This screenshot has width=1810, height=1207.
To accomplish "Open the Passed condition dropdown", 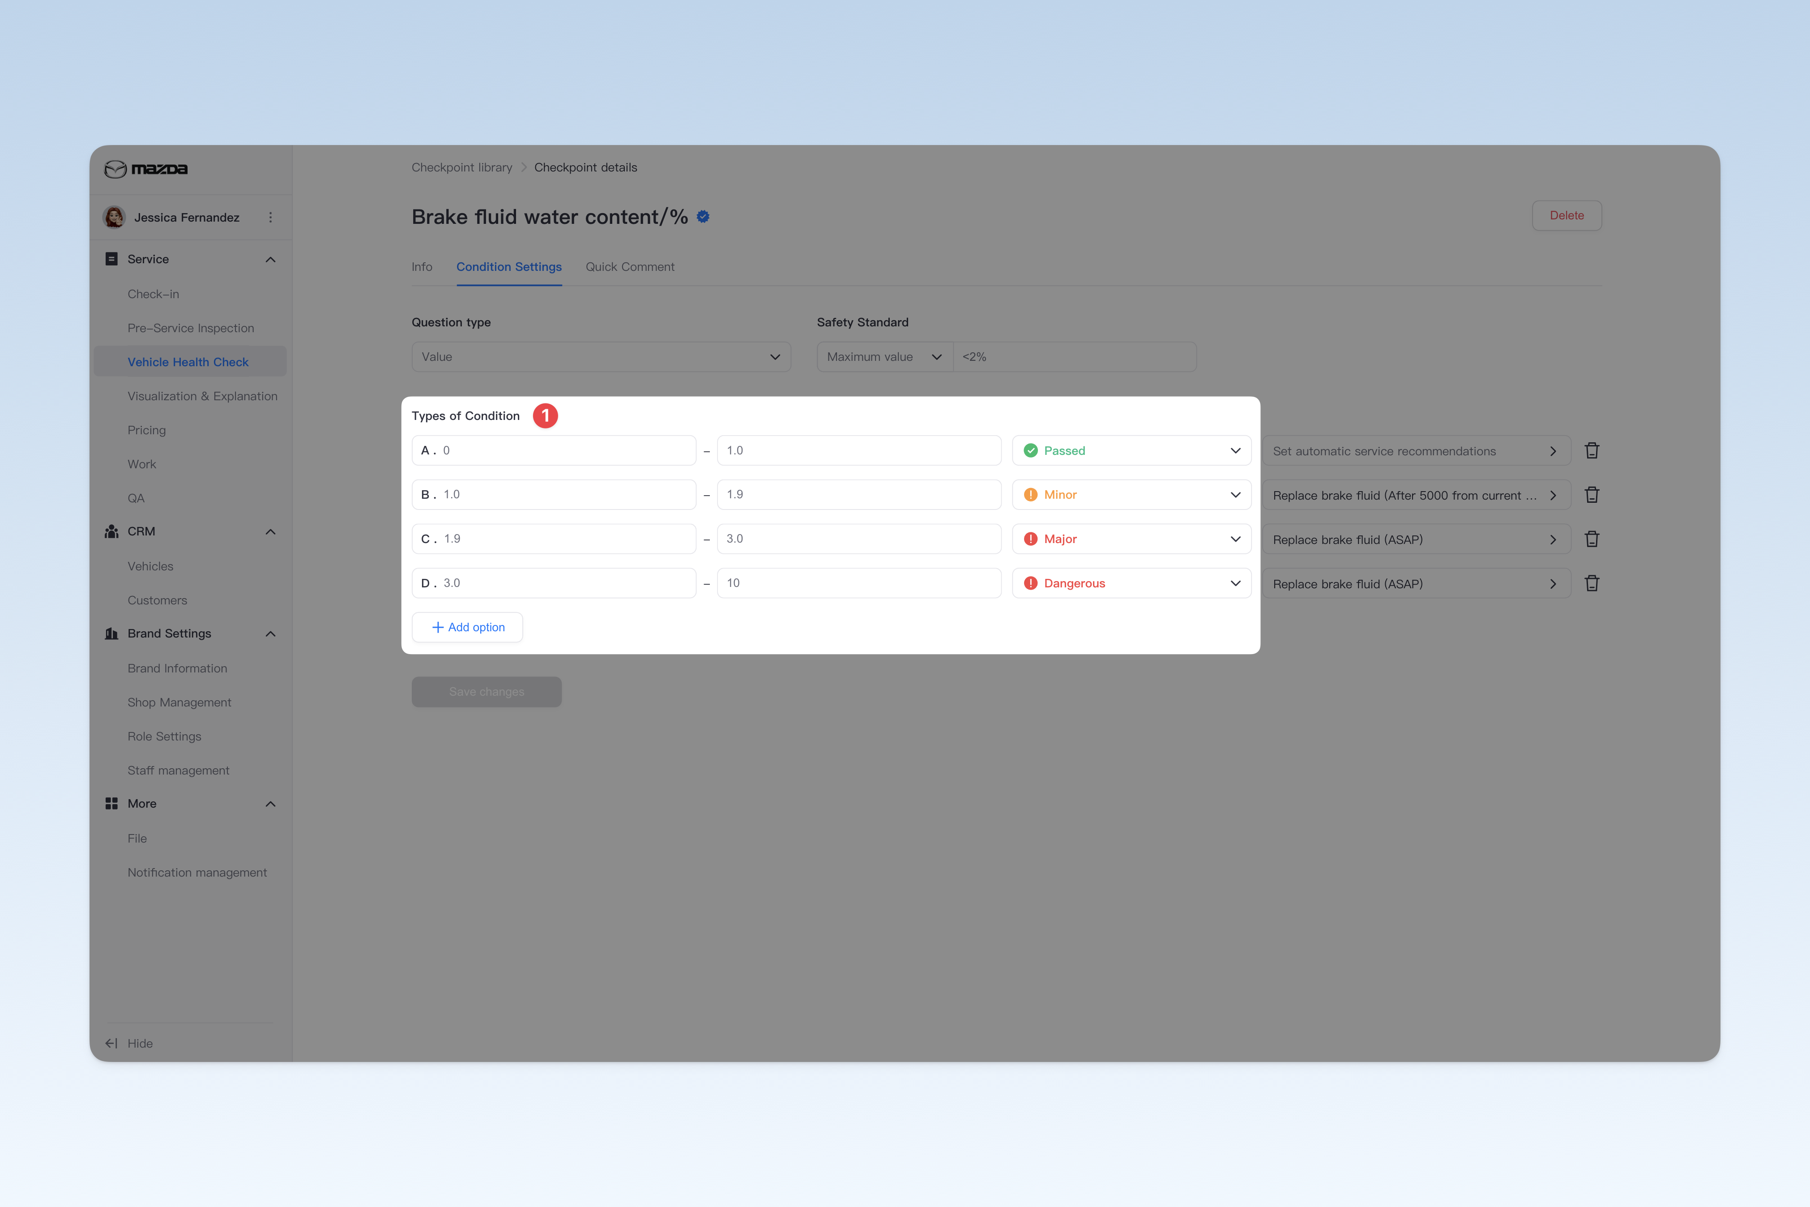I will 1131,450.
